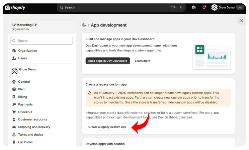Open Organization in the sidebar
This screenshot has height=150, width=249.
(28, 51)
